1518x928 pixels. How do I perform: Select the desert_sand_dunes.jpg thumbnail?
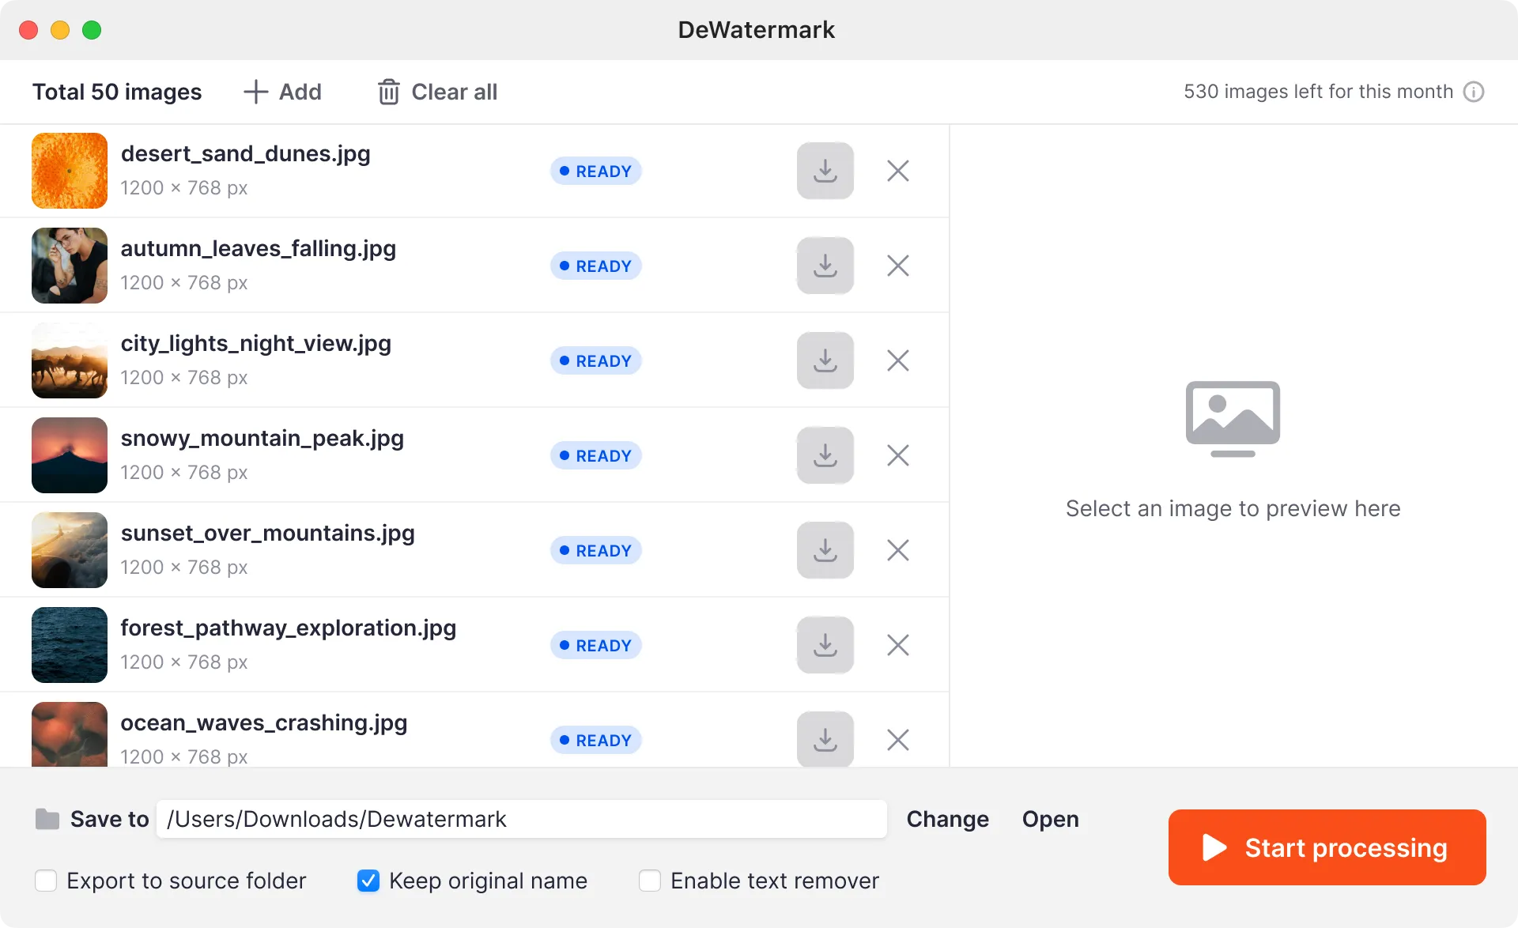[70, 171]
